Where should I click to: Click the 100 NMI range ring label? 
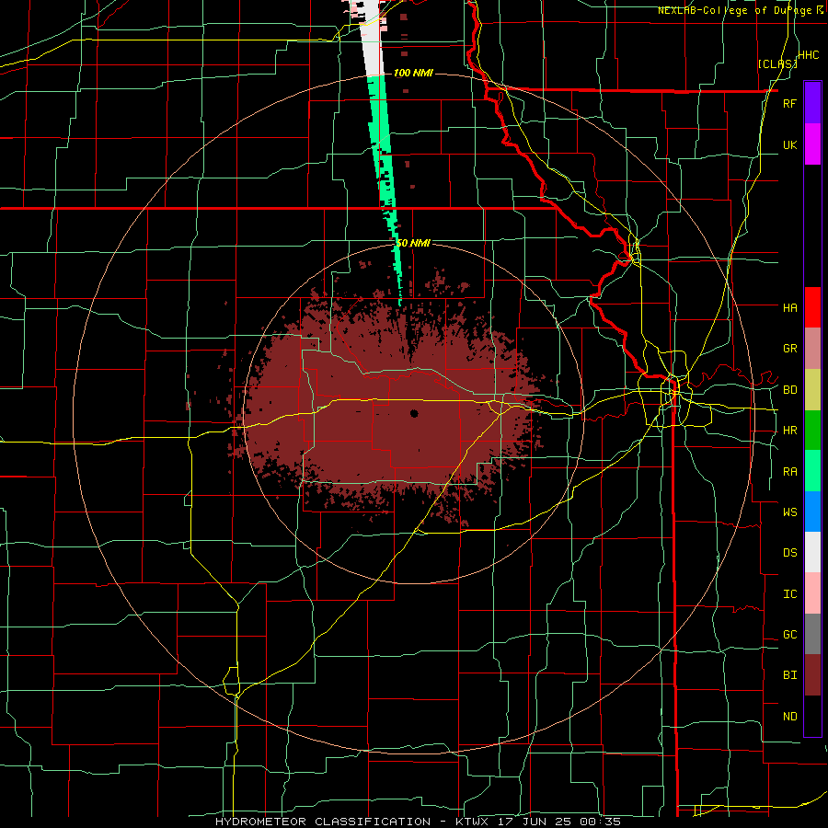pyautogui.click(x=413, y=73)
